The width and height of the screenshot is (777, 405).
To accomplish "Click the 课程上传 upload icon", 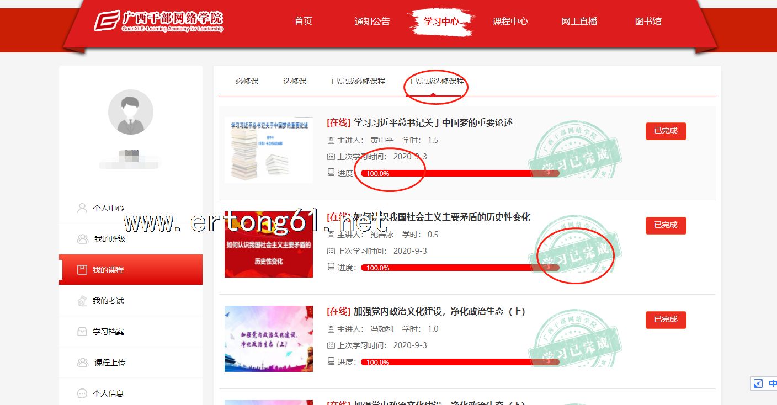I will click(83, 363).
